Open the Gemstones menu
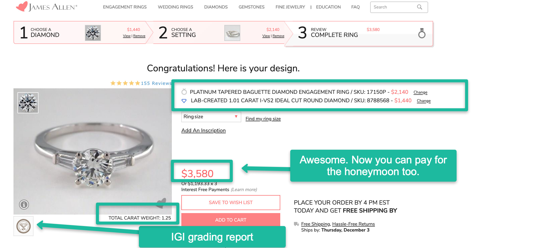The height and width of the screenshot is (248, 558). pyautogui.click(x=251, y=7)
